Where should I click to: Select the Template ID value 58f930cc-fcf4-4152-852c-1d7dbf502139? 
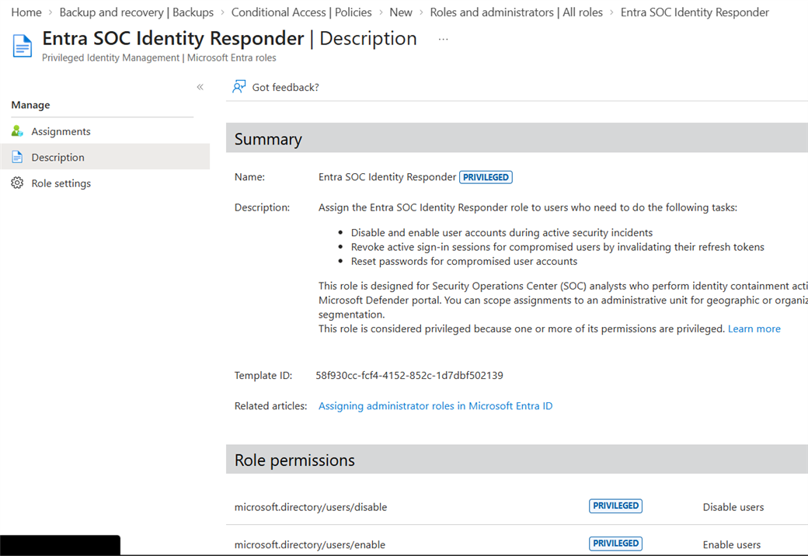pyautogui.click(x=409, y=375)
